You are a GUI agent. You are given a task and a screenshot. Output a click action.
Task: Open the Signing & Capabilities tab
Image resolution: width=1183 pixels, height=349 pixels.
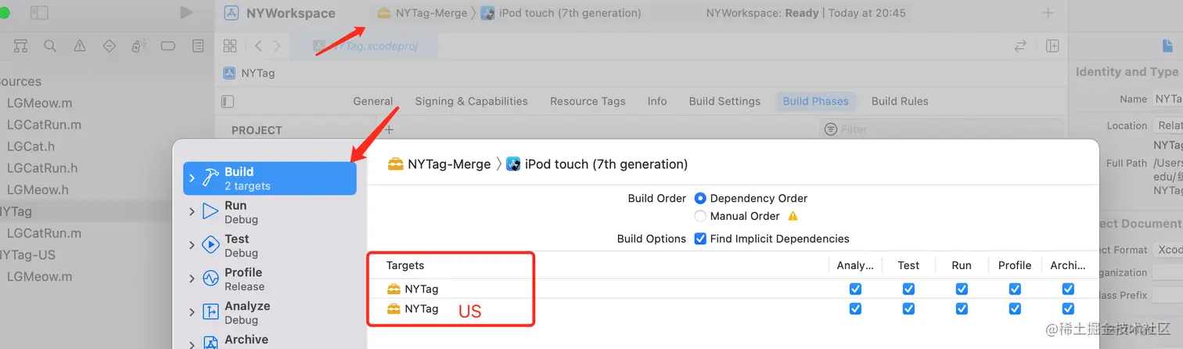(x=471, y=101)
